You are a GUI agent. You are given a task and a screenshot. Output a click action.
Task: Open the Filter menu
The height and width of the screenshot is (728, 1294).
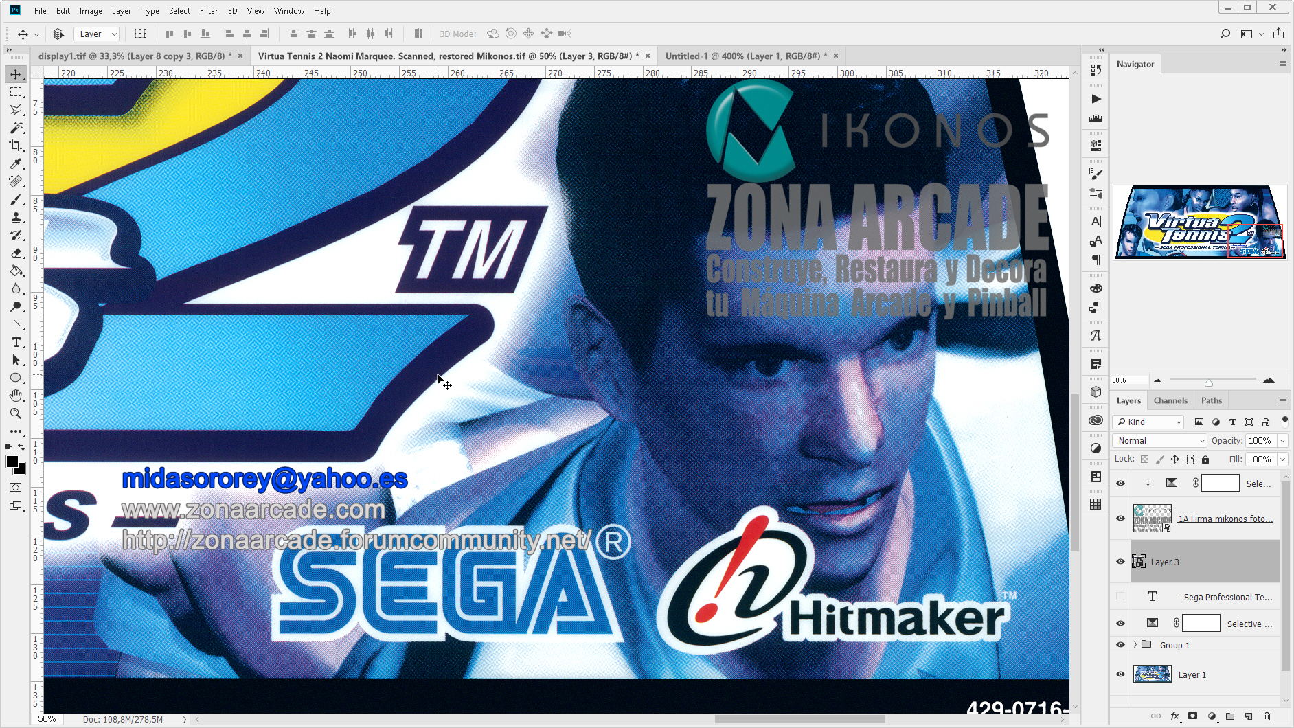[x=209, y=10]
